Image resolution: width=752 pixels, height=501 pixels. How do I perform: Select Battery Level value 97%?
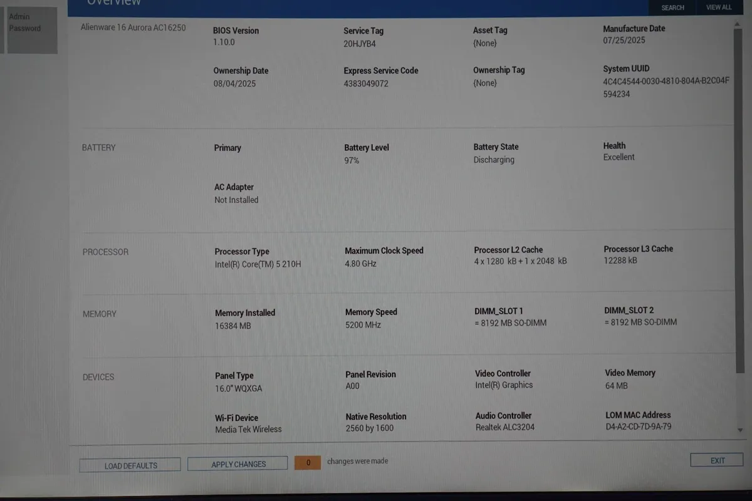pyautogui.click(x=352, y=161)
